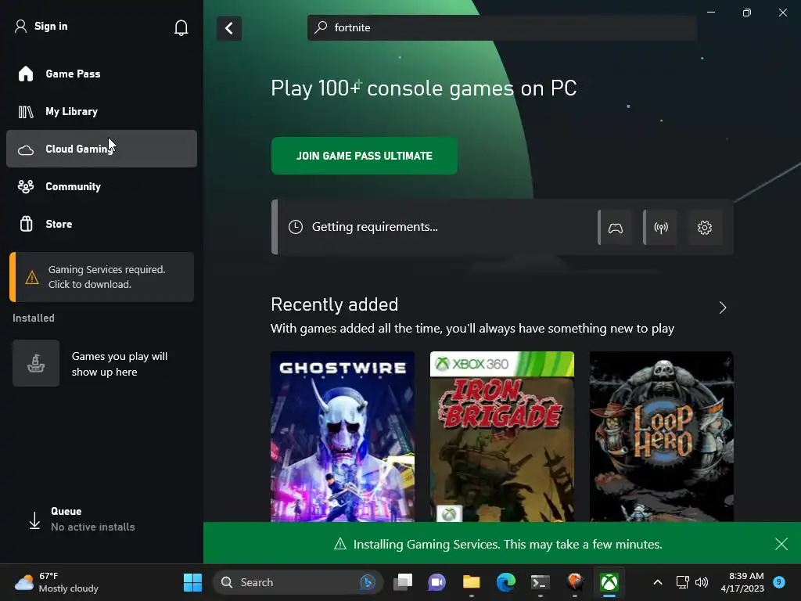
Task: Click the 'Installed' section label
Action: (x=33, y=318)
